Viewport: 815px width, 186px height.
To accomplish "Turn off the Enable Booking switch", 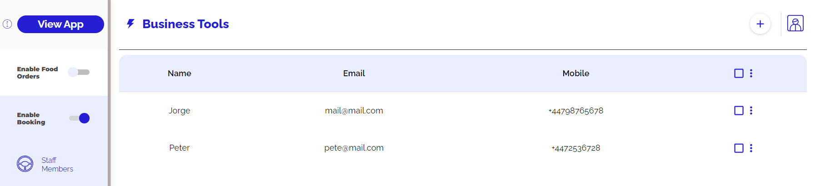I will click(80, 118).
